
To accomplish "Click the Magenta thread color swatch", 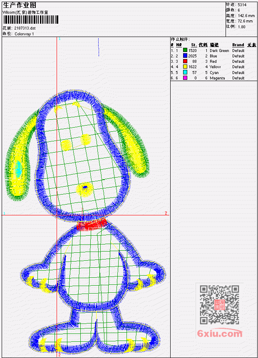I will point(185,78).
